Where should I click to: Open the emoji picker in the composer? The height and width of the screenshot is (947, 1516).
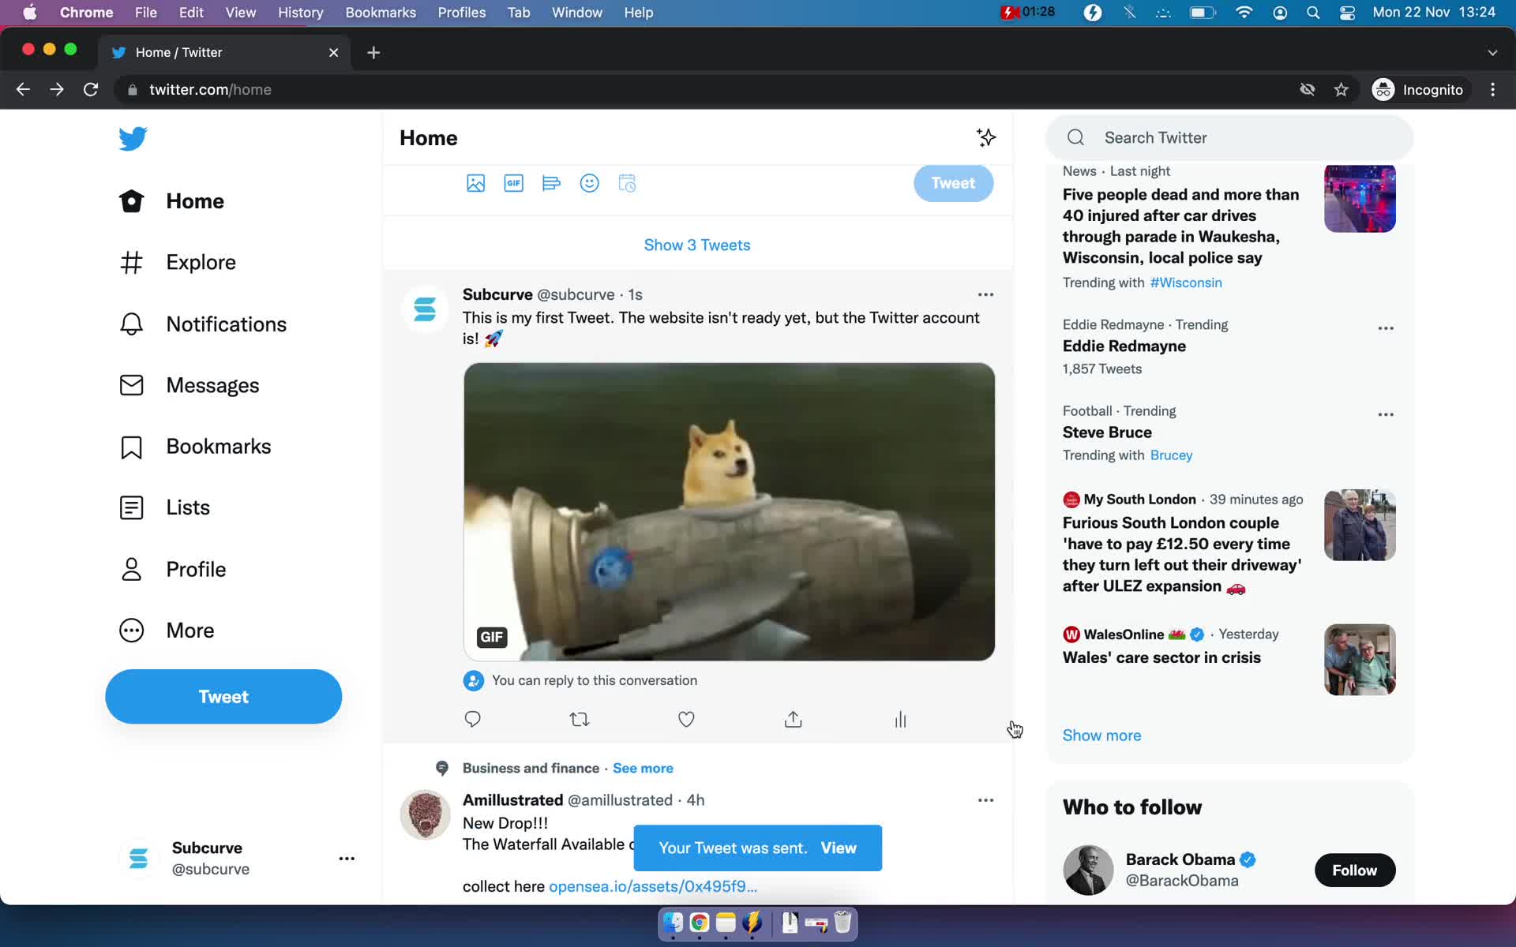(589, 183)
